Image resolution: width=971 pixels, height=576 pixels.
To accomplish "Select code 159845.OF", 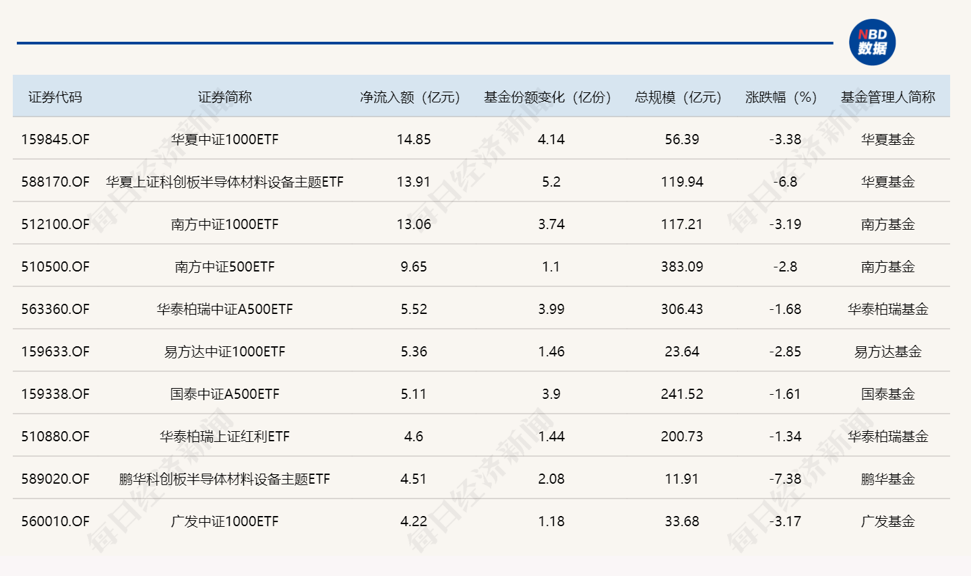I will coord(55,139).
